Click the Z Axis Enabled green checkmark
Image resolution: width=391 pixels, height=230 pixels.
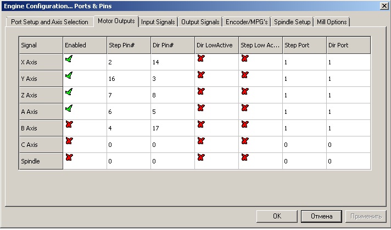pyautogui.click(x=69, y=91)
